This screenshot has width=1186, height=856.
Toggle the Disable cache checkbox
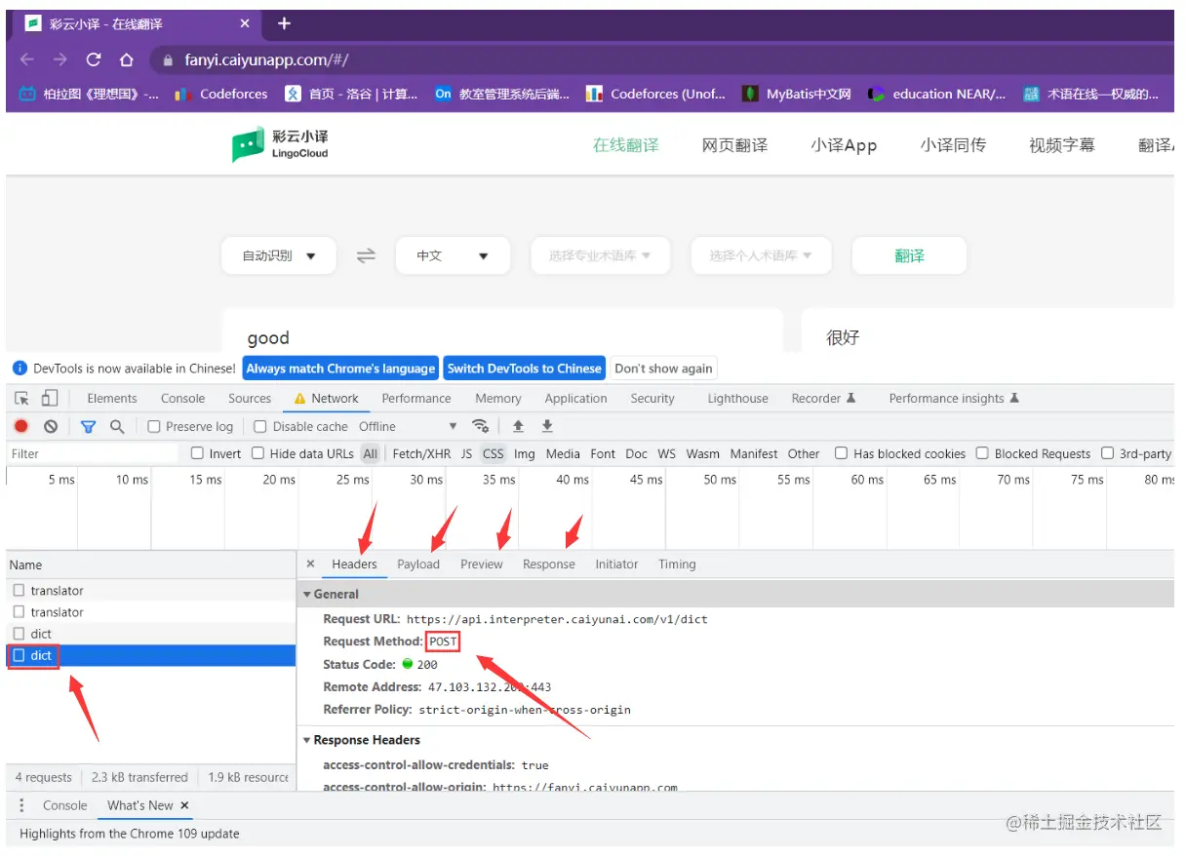point(260,426)
